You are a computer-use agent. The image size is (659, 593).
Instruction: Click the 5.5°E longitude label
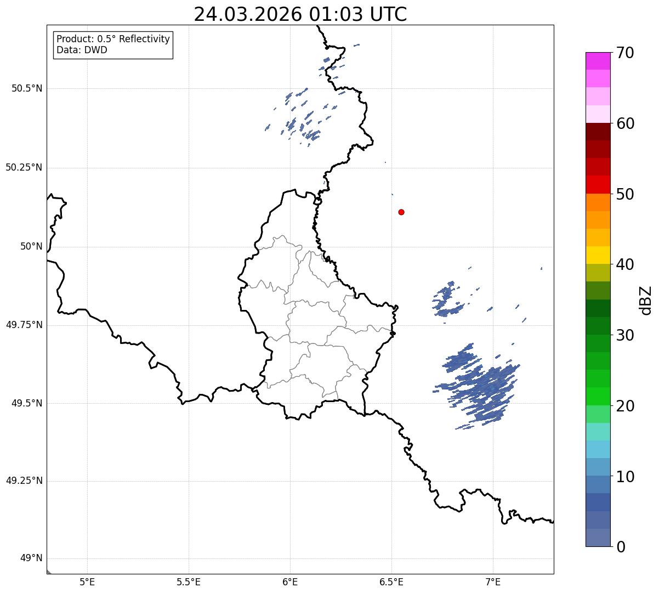point(189,582)
